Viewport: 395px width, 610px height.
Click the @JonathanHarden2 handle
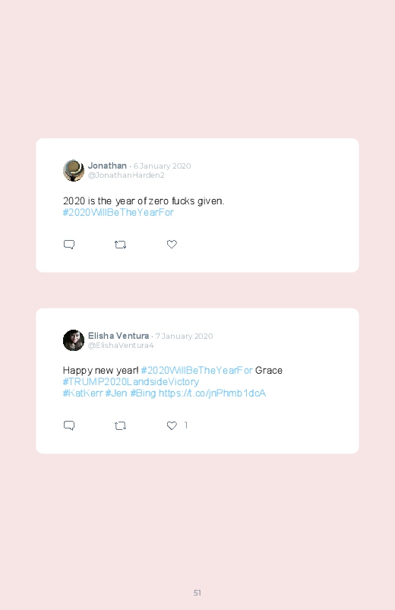point(126,175)
